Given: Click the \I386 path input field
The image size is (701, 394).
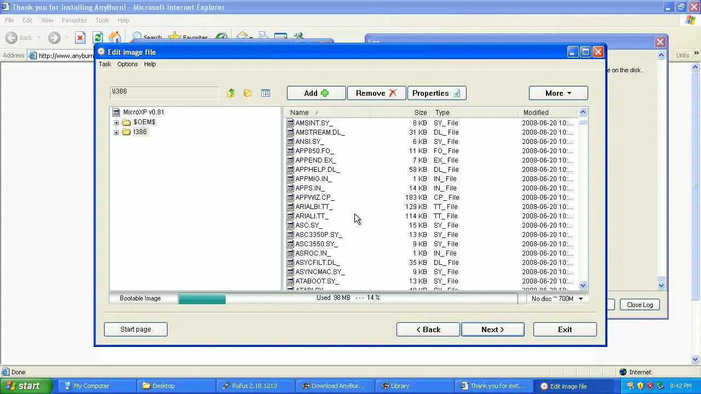Looking at the screenshot, I should pos(164,93).
